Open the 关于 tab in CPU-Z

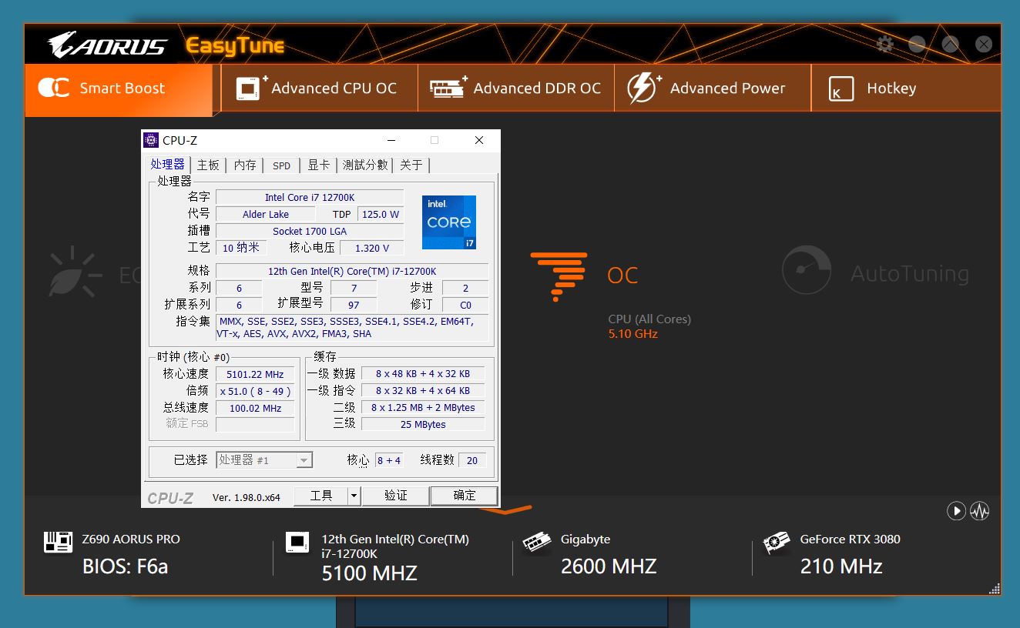[411, 165]
